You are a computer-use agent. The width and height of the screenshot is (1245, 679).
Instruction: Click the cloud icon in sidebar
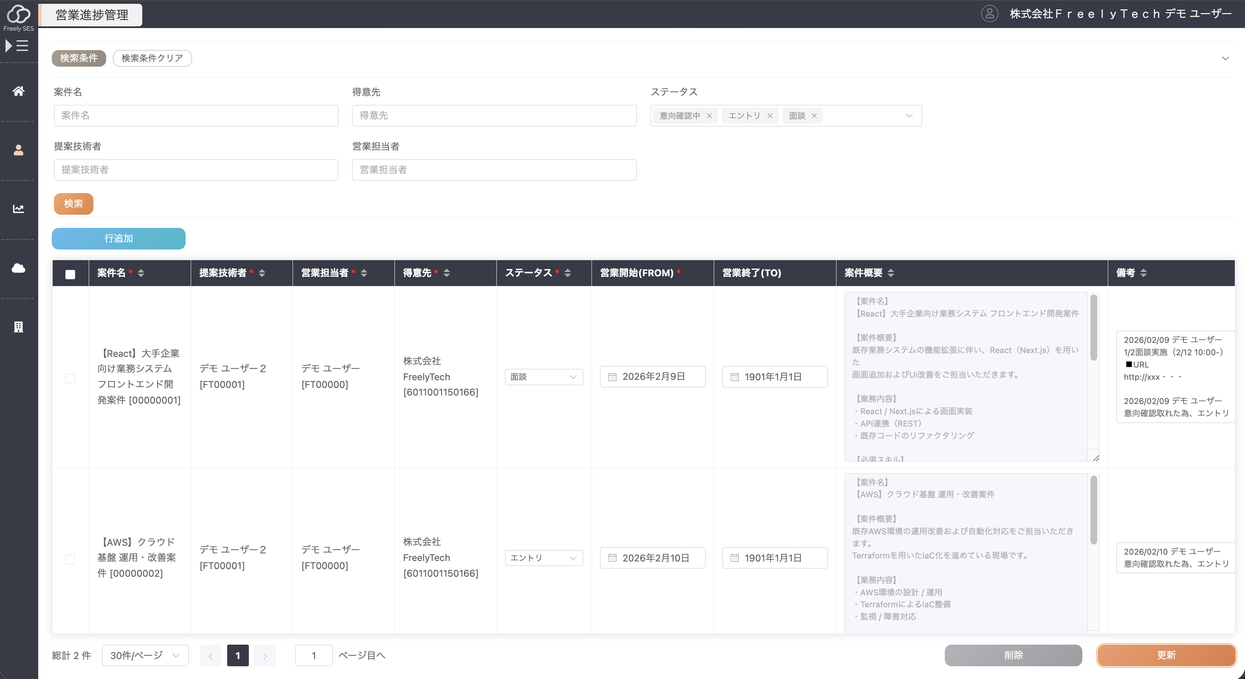18,268
